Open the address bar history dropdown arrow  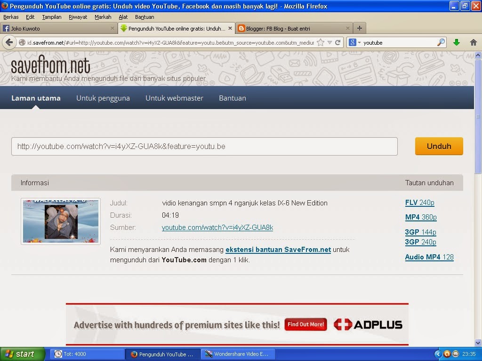pyautogui.click(x=329, y=43)
